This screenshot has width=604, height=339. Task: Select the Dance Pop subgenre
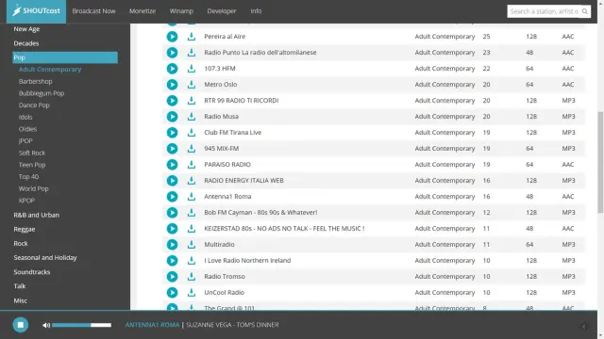click(x=34, y=105)
